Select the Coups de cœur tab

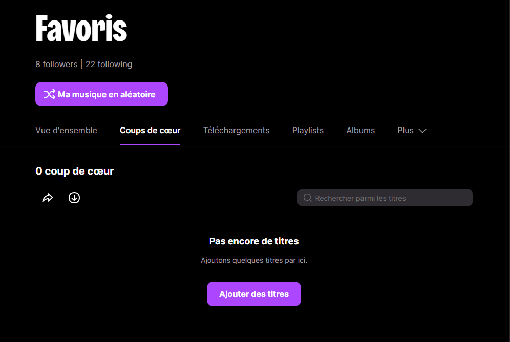pos(150,131)
